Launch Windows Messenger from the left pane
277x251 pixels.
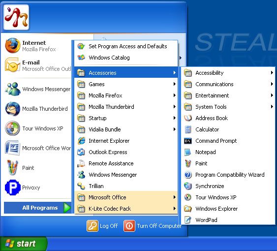coord(38,89)
